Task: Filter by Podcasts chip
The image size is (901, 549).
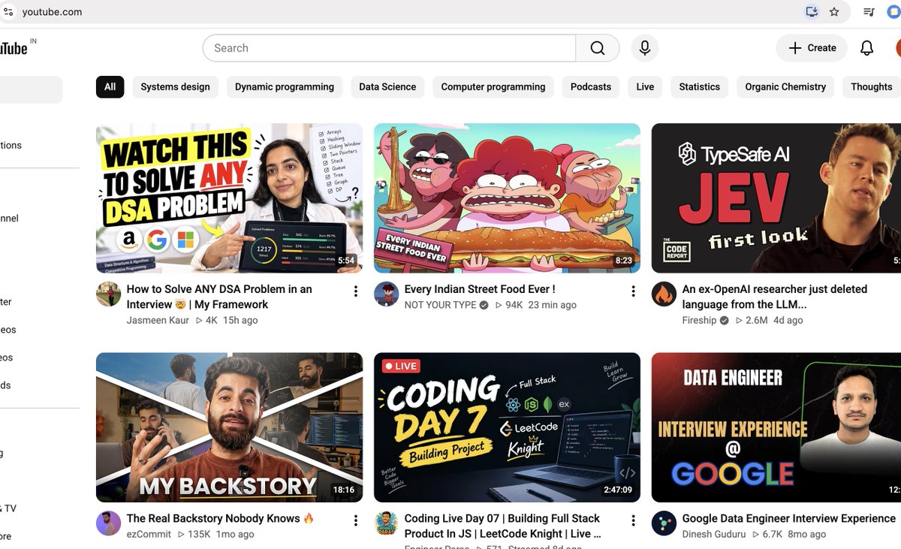Action: point(591,87)
